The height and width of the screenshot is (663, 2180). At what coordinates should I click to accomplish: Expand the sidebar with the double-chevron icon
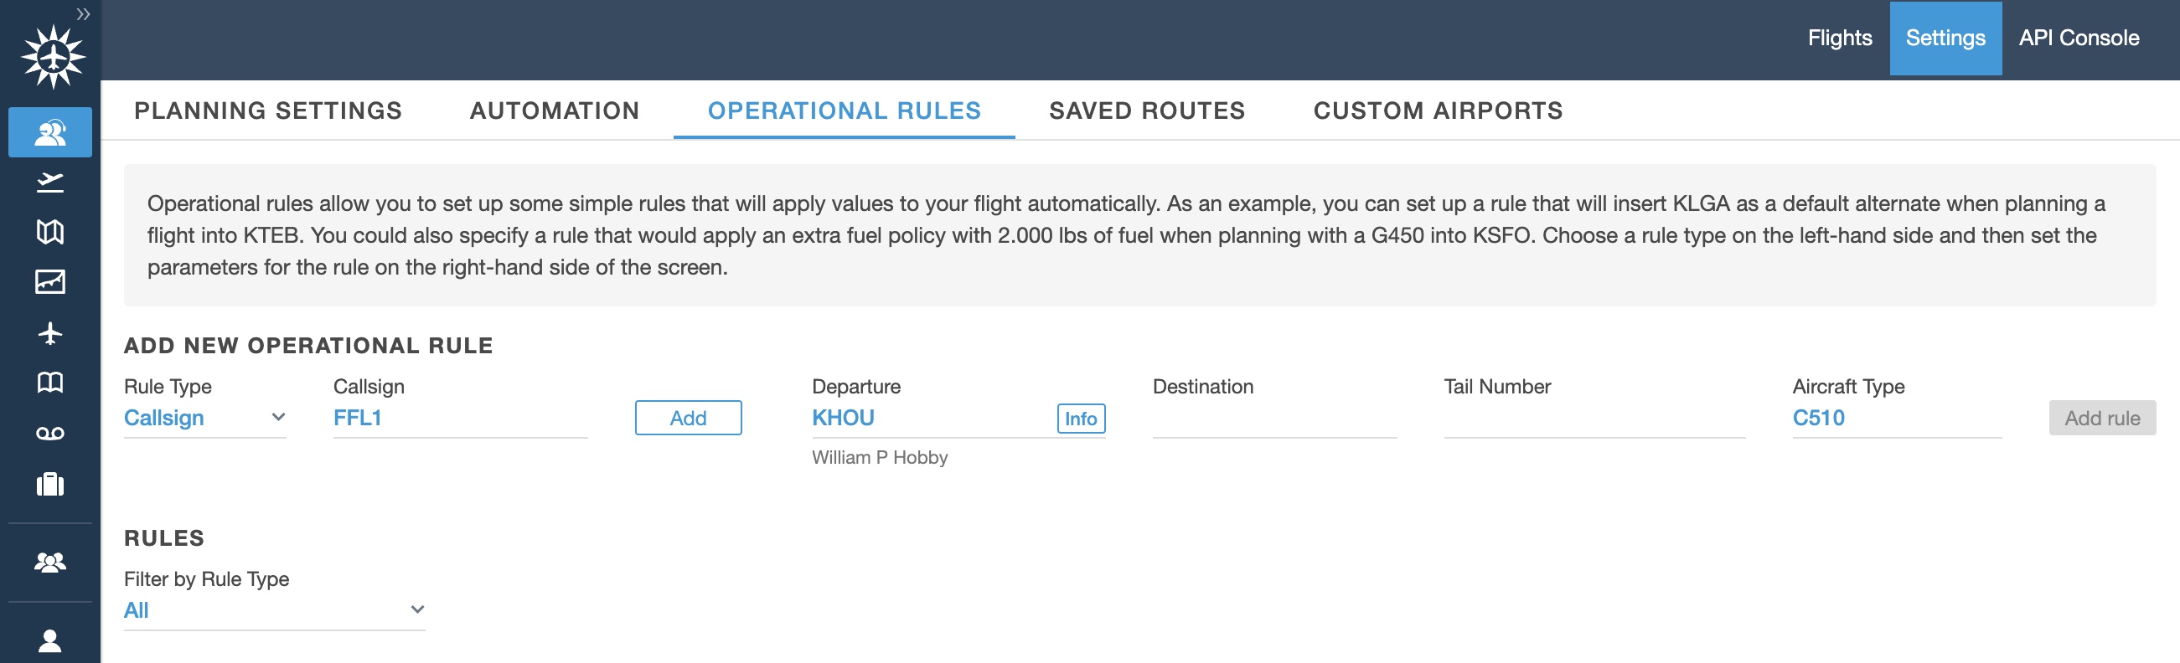coord(83,13)
